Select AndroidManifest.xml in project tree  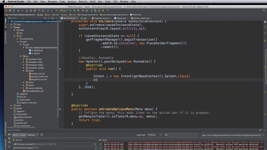pyautogui.click(x=33, y=91)
